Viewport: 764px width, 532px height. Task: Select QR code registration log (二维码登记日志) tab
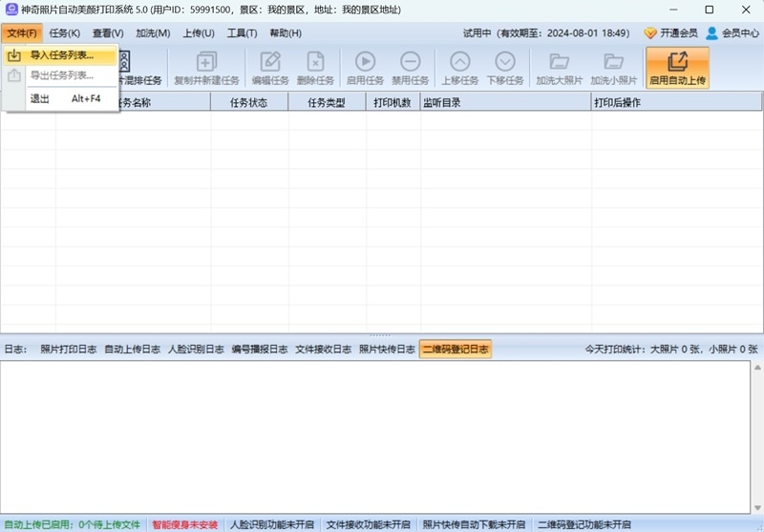(456, 349)
